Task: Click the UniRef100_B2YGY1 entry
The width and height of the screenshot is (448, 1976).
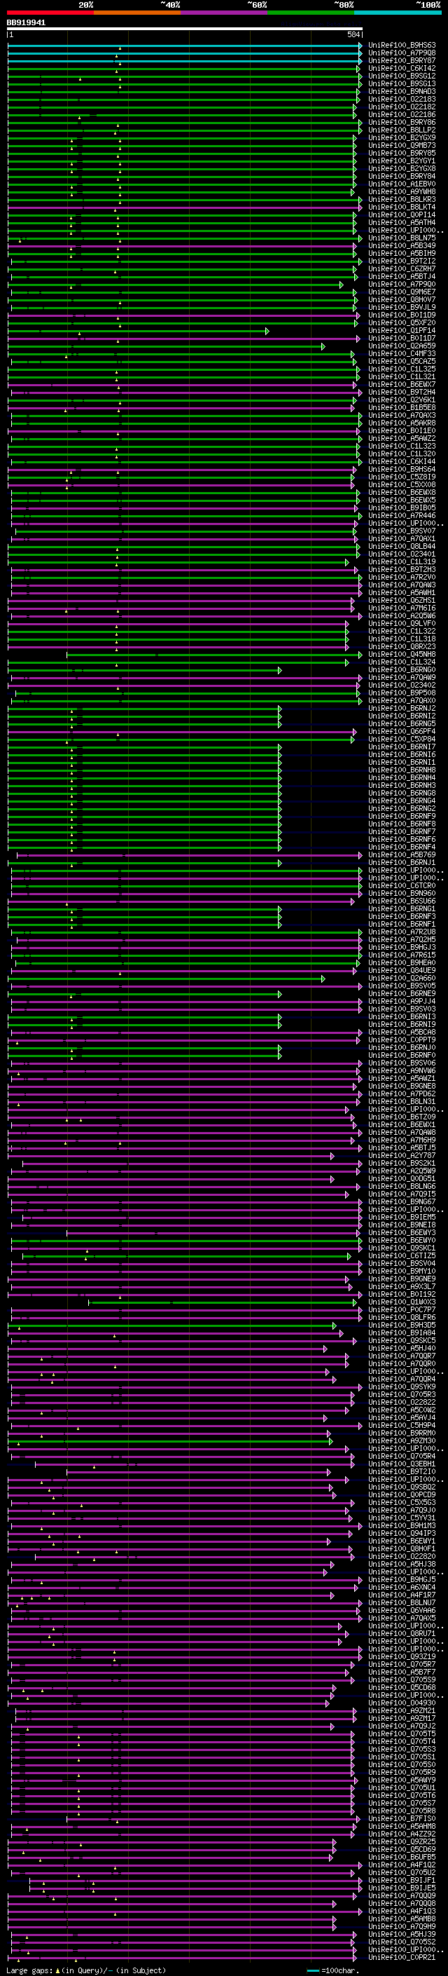Action: [402, 161]
